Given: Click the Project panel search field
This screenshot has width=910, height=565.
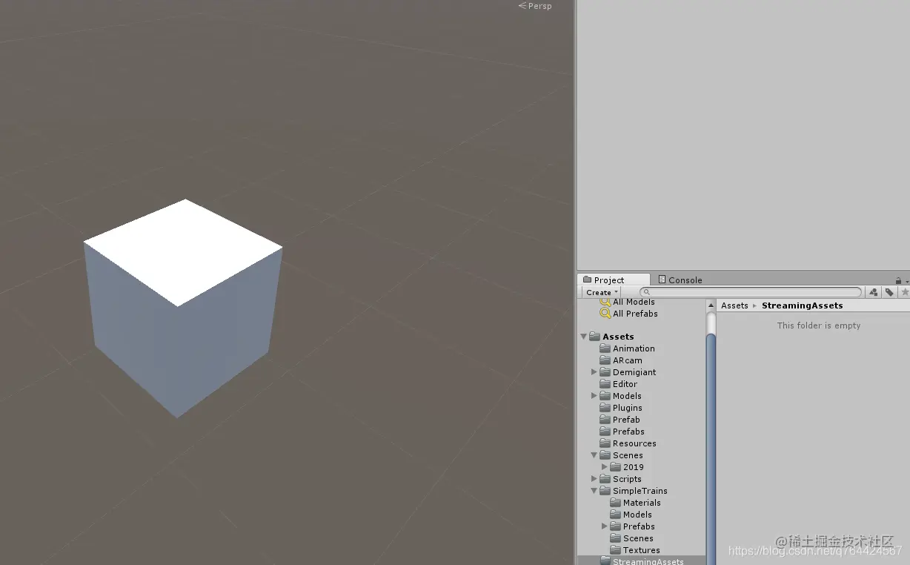Looking at the screenshot, I should (x=752, y=292).
